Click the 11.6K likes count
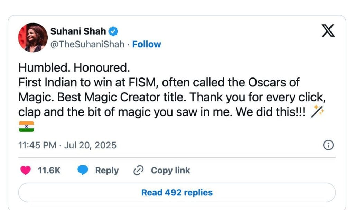The image size is (354, 210). coord(49,171)
